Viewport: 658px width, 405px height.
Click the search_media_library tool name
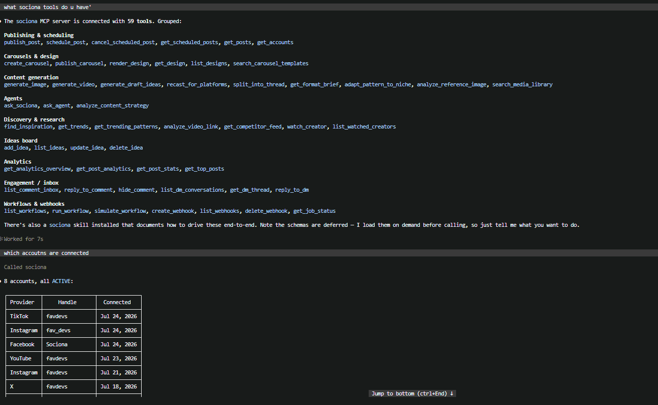[522, 84]
